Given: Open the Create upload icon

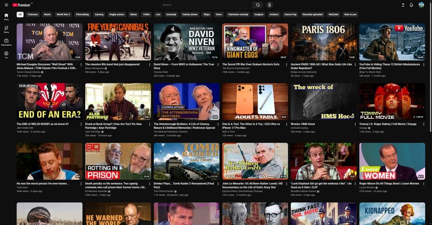Looking at the screenshot, I should (x=402, y=5).
